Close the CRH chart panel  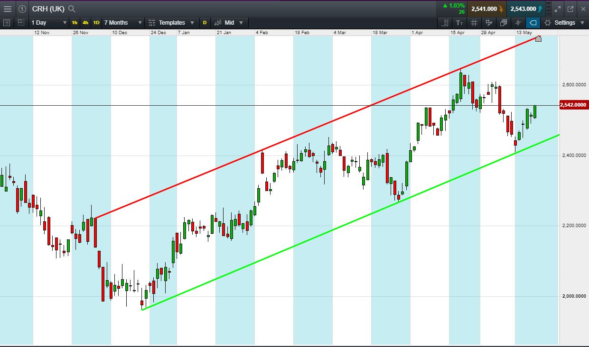point(582,9)
